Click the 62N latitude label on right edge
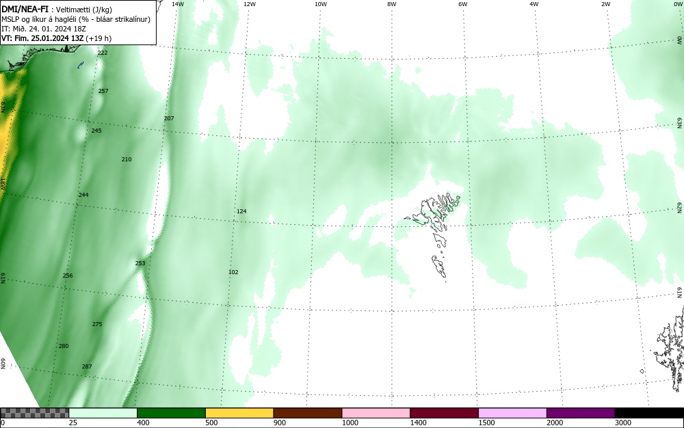Image resolution: width=684 pixels, height=428 pixels. [x=679, y=207]
